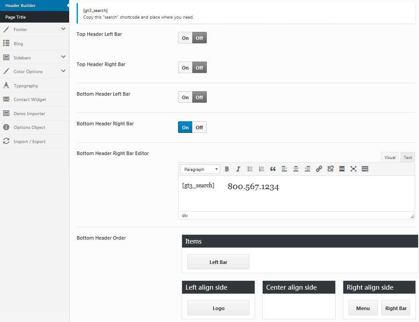Insert a blockquote in the editor
Viewport: 419px width, 322px height.
pyautogui.click(x=273, y=169)
